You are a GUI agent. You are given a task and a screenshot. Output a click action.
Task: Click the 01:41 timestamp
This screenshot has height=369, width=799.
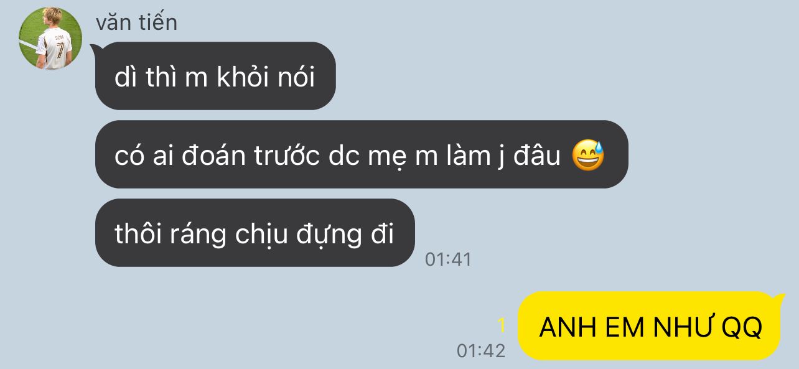448,259
